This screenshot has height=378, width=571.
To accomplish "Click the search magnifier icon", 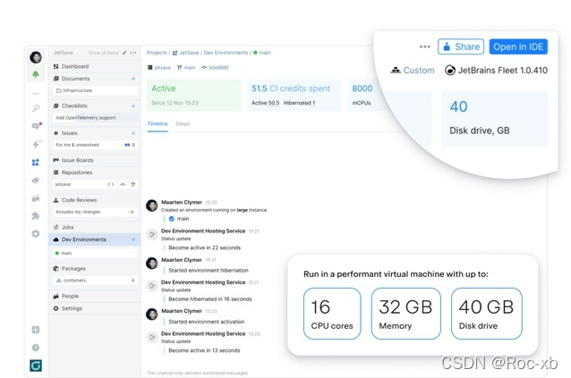I will [36, 108].
